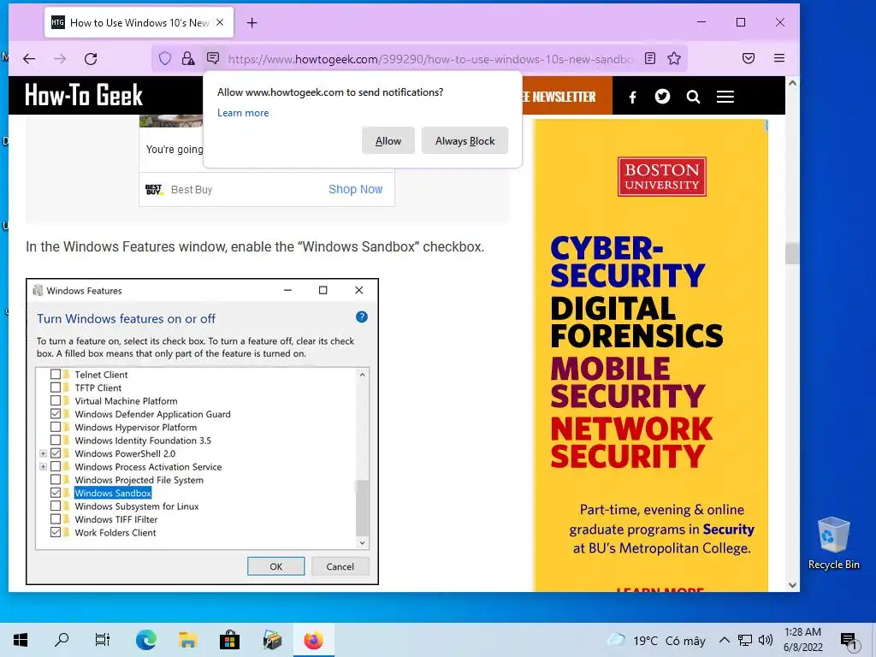876x657 pixels.
Task: Open How-To Geek Twitter icon
Action: click(663, 97)
